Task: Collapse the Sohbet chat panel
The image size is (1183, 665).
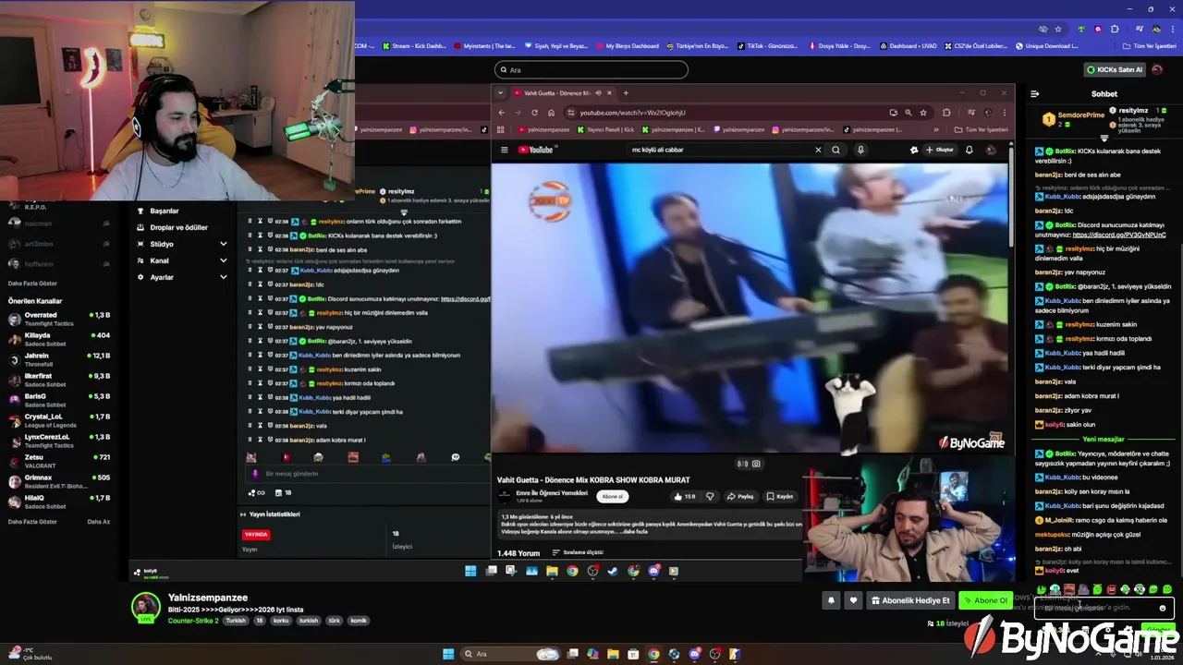Action: (1034, 93)
